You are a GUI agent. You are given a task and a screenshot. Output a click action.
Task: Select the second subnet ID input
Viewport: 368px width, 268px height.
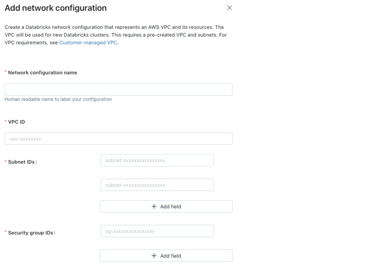click(157, 185)
